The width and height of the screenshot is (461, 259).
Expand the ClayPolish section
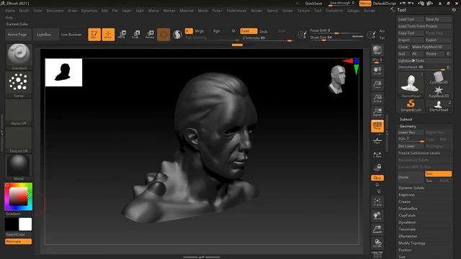click(407, 216)
